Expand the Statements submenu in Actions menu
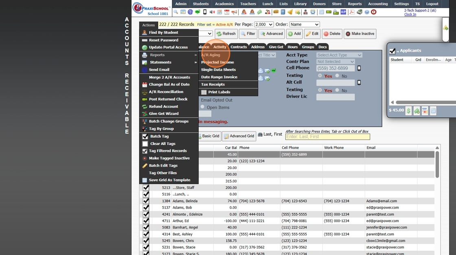This screenshot has width=456, height=255. point(169,62)
